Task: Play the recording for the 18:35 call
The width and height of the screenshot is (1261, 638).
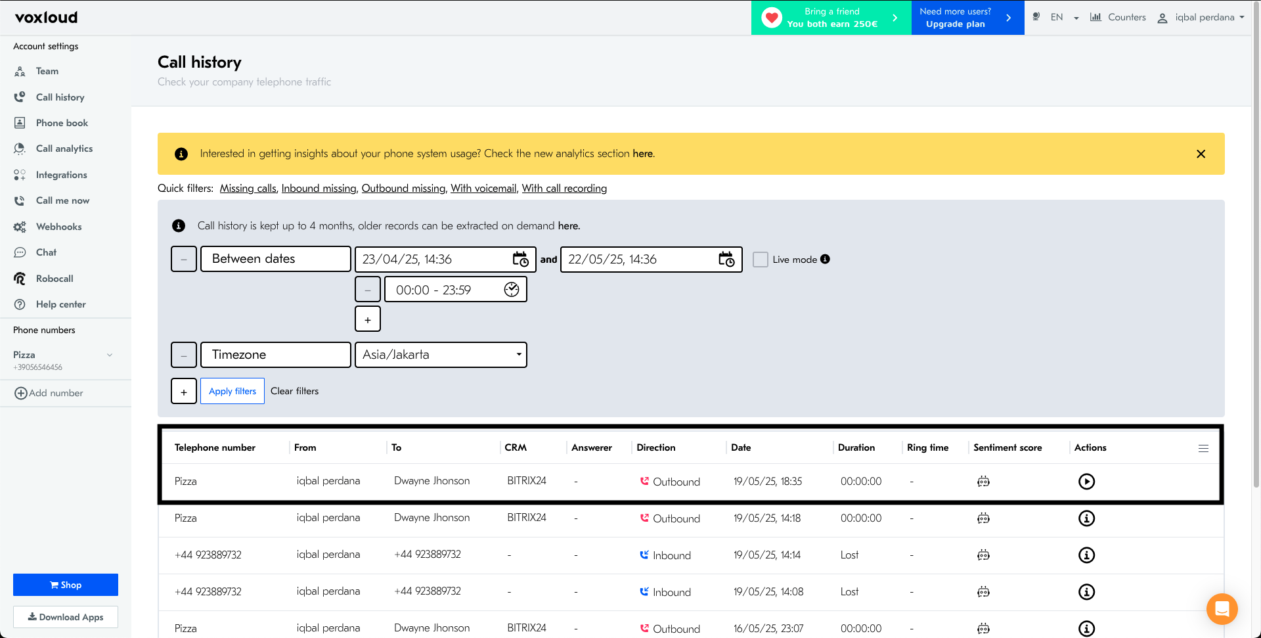Action: coord(1086,482)
